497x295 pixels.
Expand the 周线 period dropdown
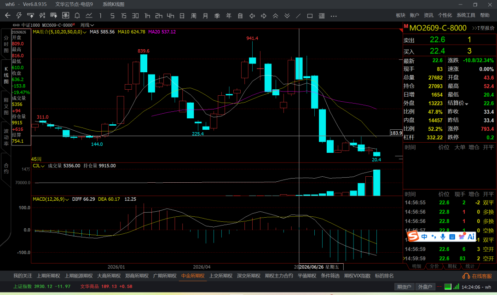tap(87, 25)
